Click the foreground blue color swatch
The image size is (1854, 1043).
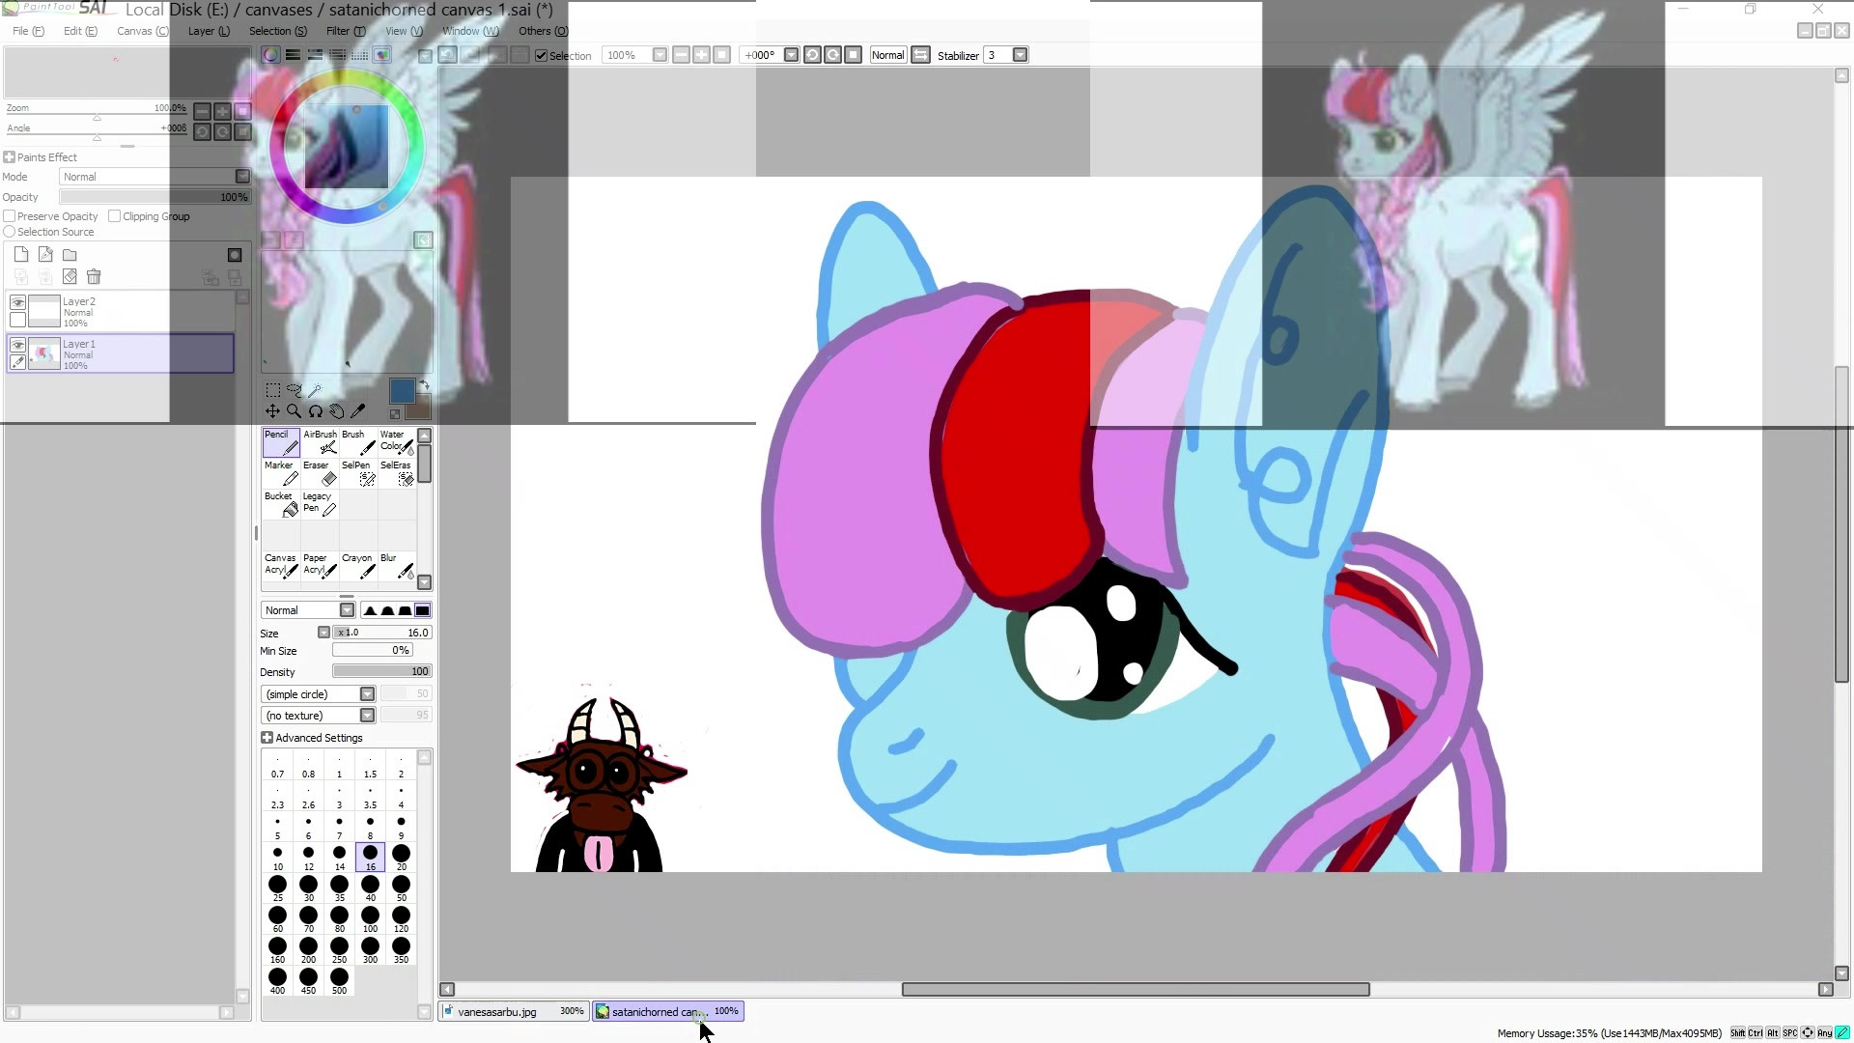pyautogui.click(x=402, y=390)
